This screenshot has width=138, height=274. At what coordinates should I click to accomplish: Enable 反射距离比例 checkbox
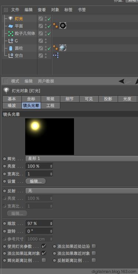tap(94, 260)
